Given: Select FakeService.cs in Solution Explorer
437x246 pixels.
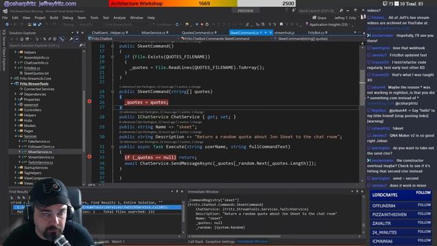Looking at the screenshot, I should pyautogui.click(x=39, y=141).
